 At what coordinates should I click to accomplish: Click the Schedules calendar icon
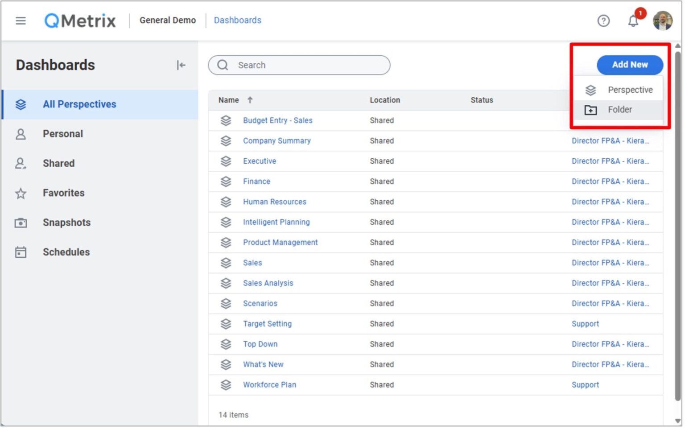21,252
